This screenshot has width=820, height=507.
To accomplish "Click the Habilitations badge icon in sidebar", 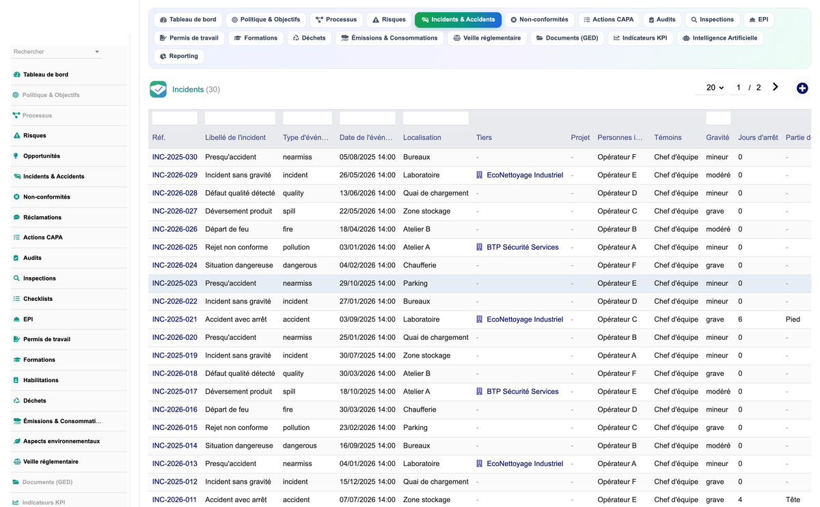I will point(16,380).
